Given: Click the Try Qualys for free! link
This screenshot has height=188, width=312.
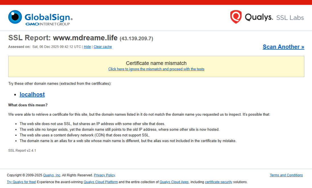Looking at the screenshot, I should (x=21, y=182).
